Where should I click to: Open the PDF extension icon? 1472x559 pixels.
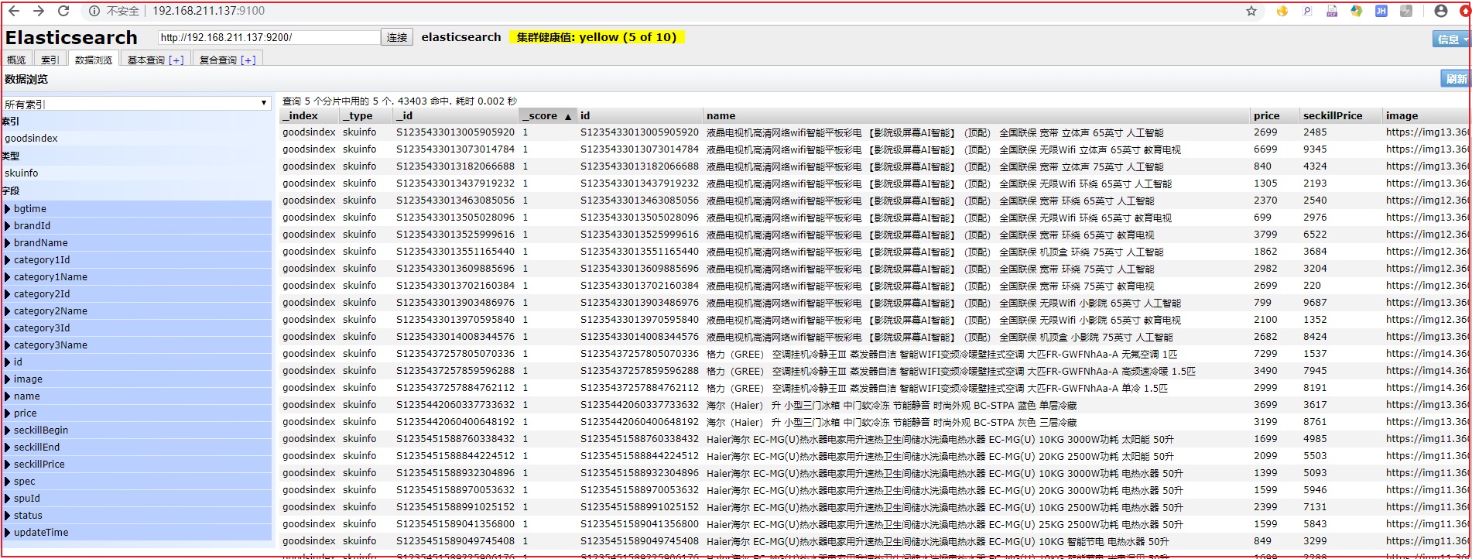tap(1332, 11)
